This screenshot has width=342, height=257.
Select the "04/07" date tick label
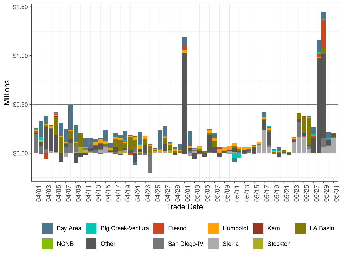[x=69, y=193]
